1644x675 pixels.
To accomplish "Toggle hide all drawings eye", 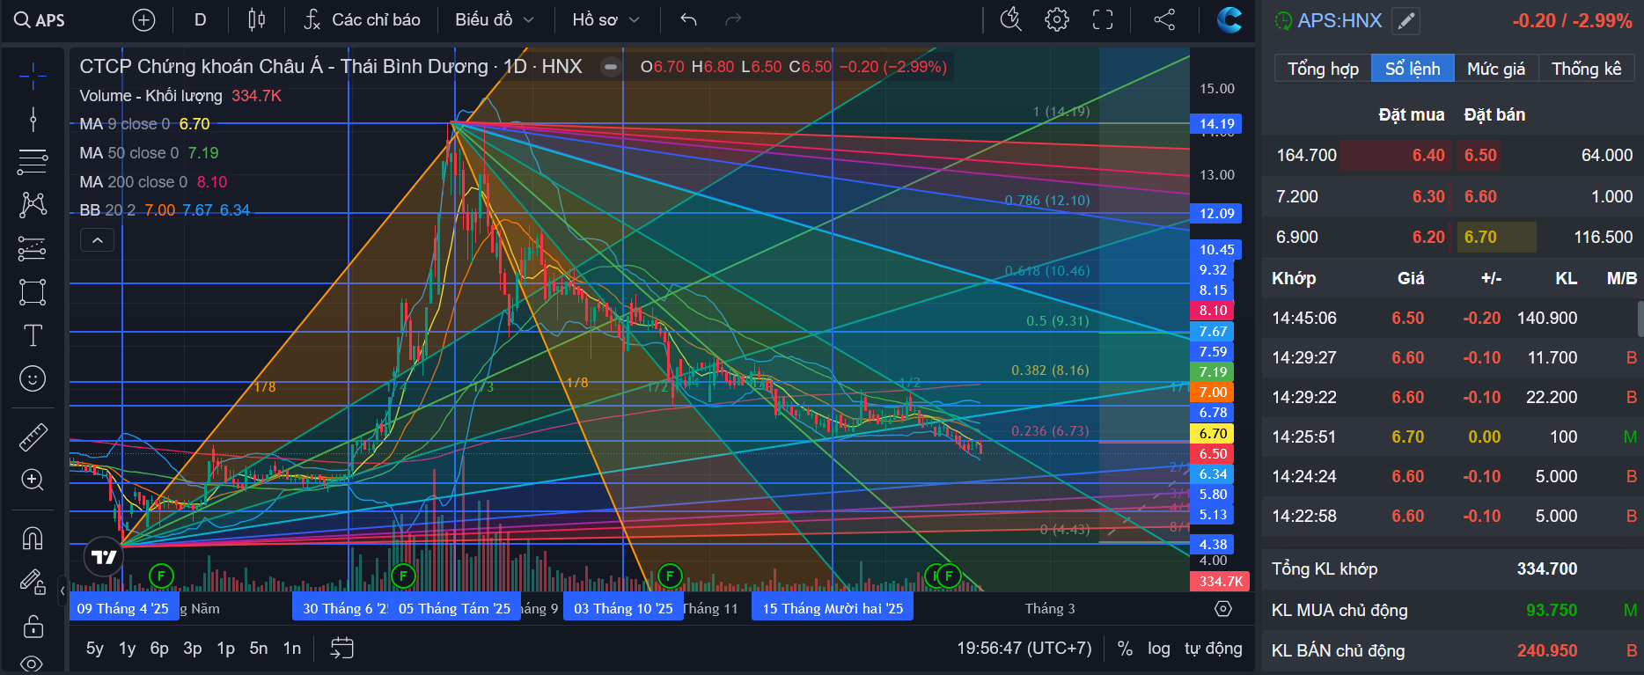I will [x=33, y=664].
